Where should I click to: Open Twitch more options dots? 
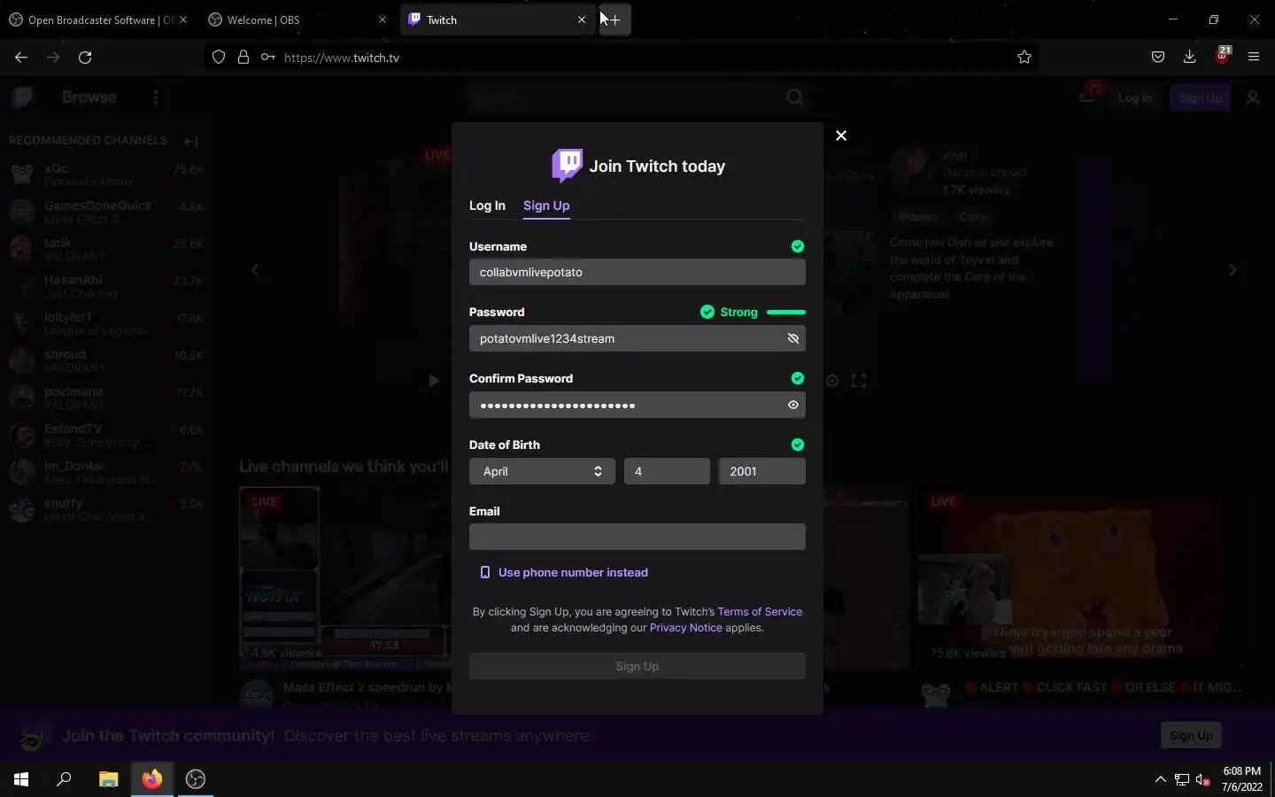156,97
